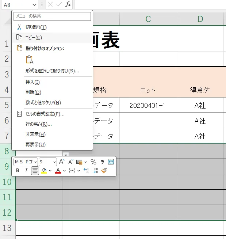The height and width of the screenshot is (239, 226).
Task: Click the Insert Function fx icon
Action: pyautogui.click(x=68, y=4)
